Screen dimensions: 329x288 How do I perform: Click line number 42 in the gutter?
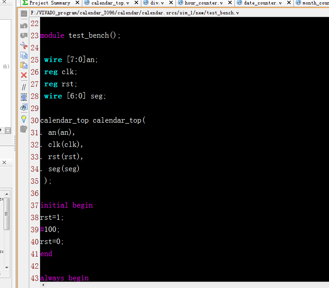[35, 266]
